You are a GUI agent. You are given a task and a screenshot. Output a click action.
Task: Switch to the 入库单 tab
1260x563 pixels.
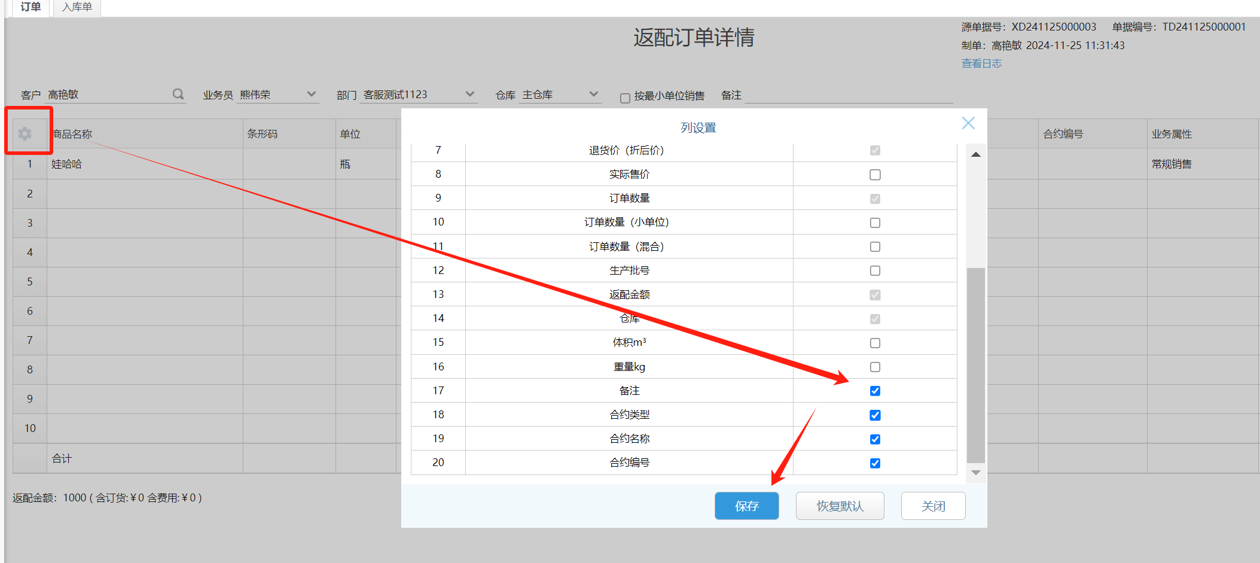tap(77, 7)
